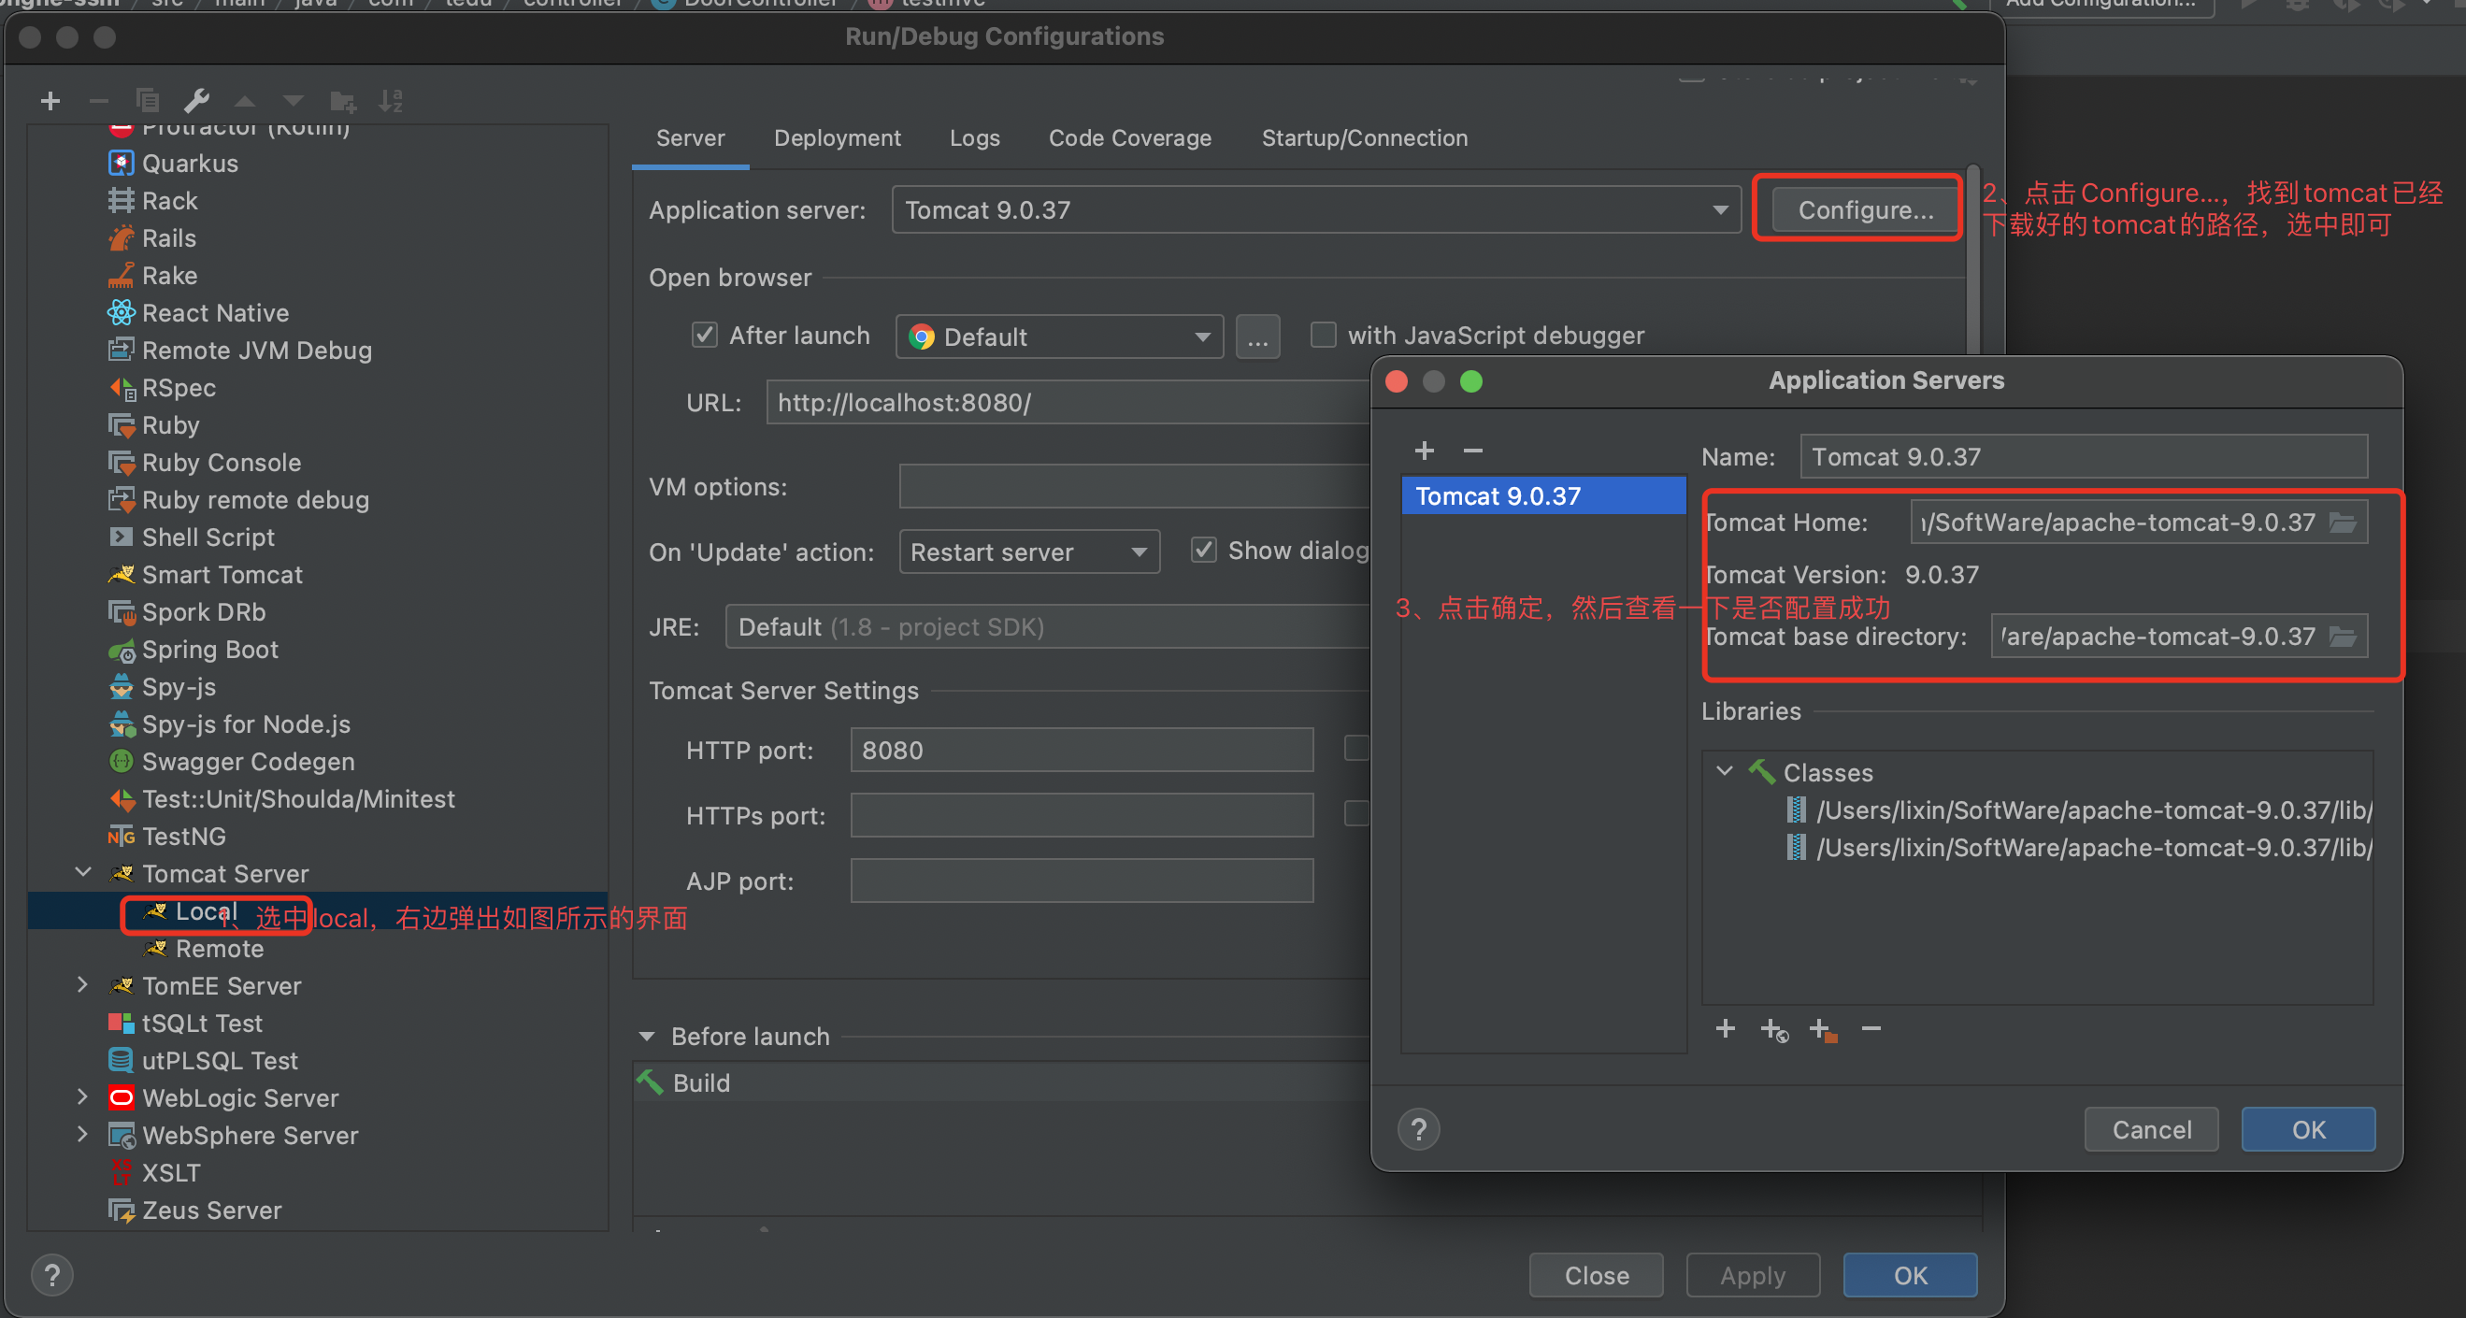Collapse the Tomcat Server tree node
The image size is (2466, 1318).
tap(83, 872)
